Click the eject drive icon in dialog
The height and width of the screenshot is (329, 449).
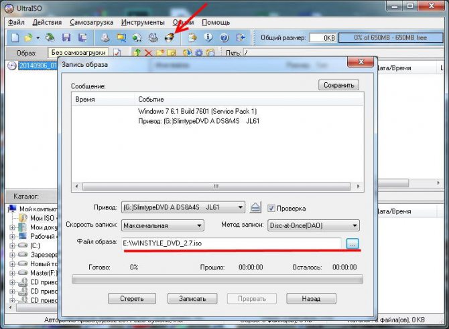255,207
